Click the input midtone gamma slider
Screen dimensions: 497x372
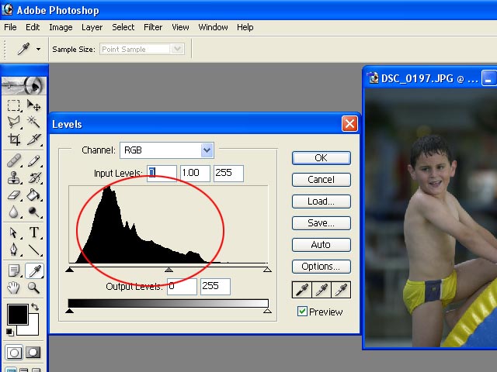[x=169, y=270]
